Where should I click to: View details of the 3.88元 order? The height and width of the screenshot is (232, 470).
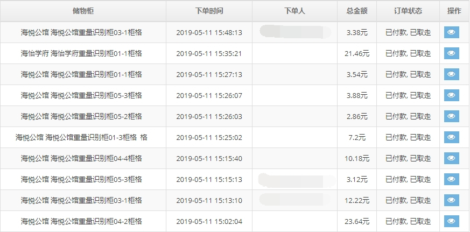click(451, 95)
